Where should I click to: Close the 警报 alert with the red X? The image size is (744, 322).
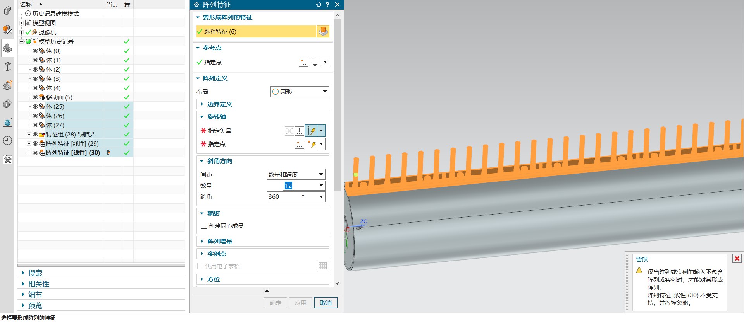click(x=737, y=258)
